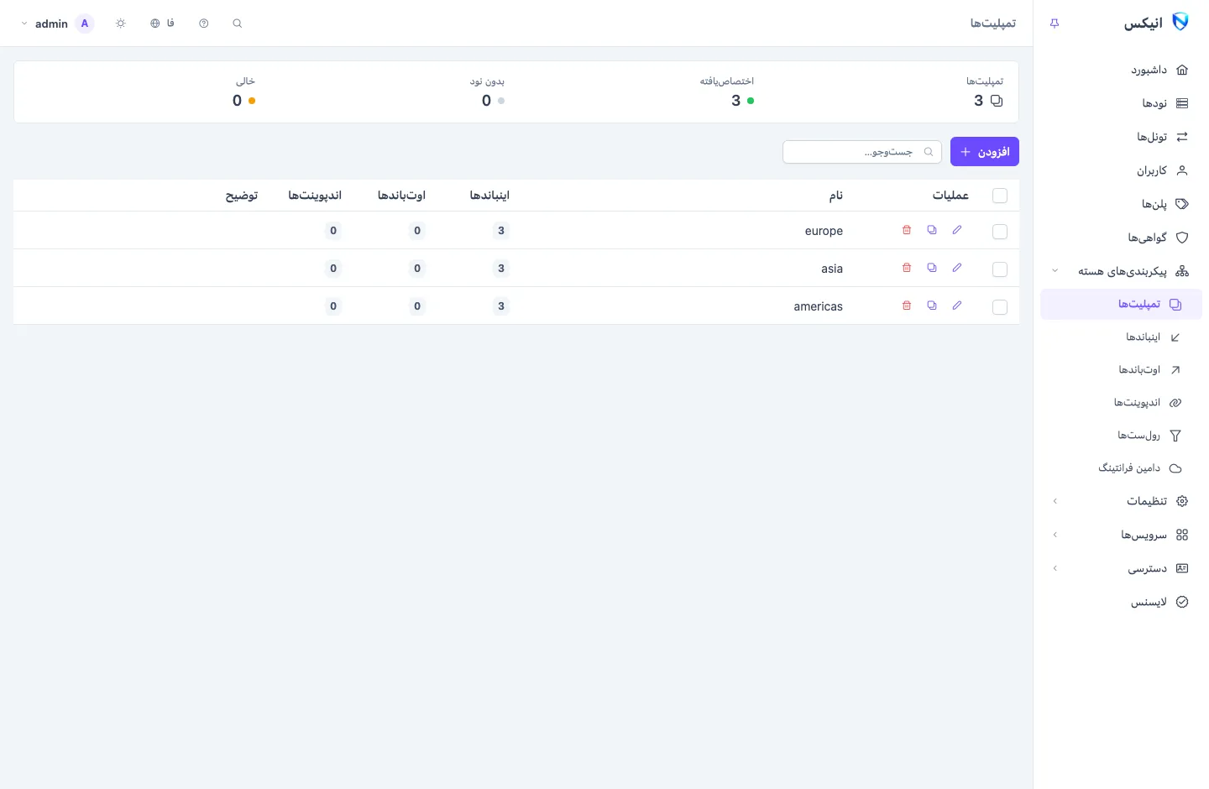Navigate to تونل‌ها in sidebar
This screenshot has height=789, width=1209.
click(x=1121, y=137)
